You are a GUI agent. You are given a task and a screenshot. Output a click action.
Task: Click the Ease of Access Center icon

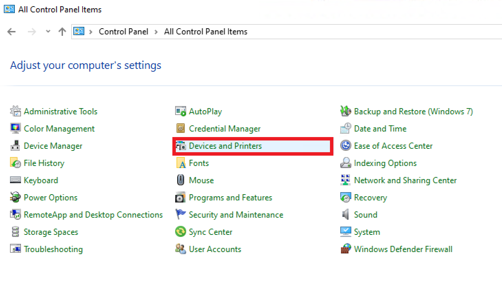click(345, 146)
